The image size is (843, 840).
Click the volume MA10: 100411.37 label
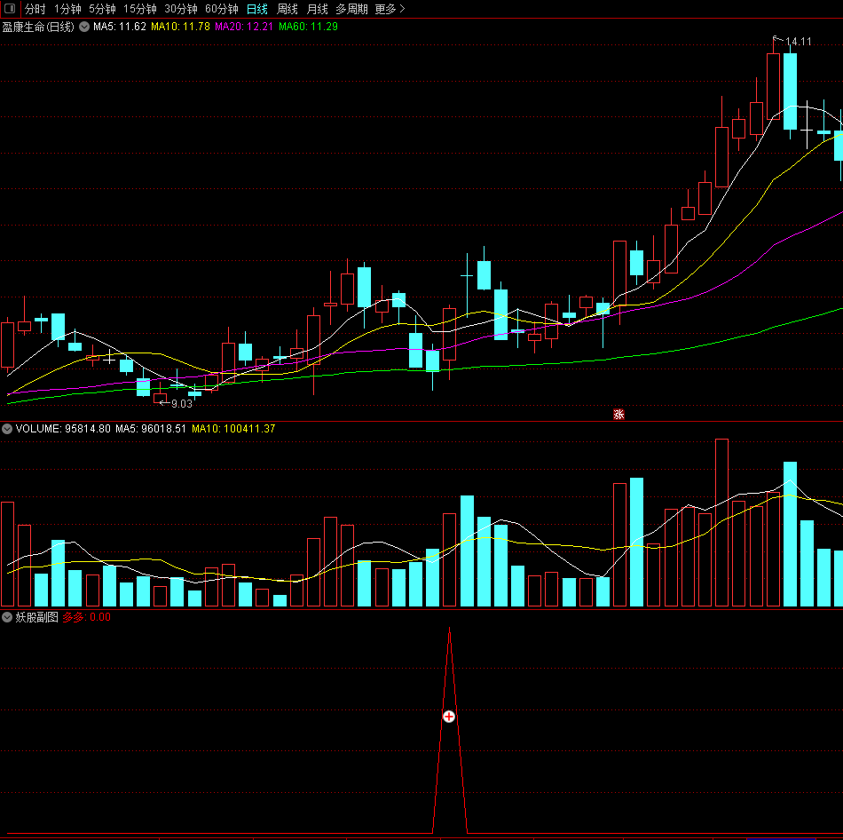click(233, 429)
